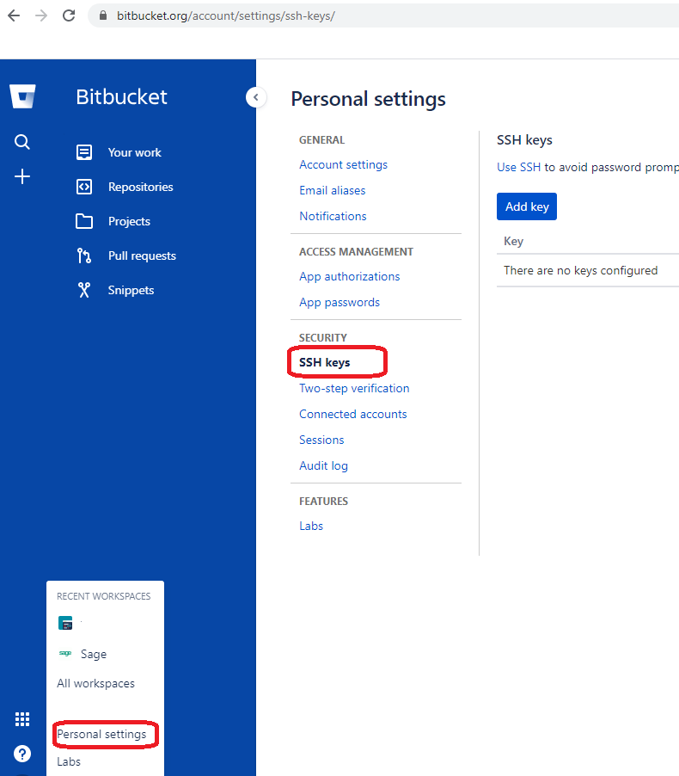679x776 pixels.
Task: Click the padlock site info icon
Action: click(103, 15)
